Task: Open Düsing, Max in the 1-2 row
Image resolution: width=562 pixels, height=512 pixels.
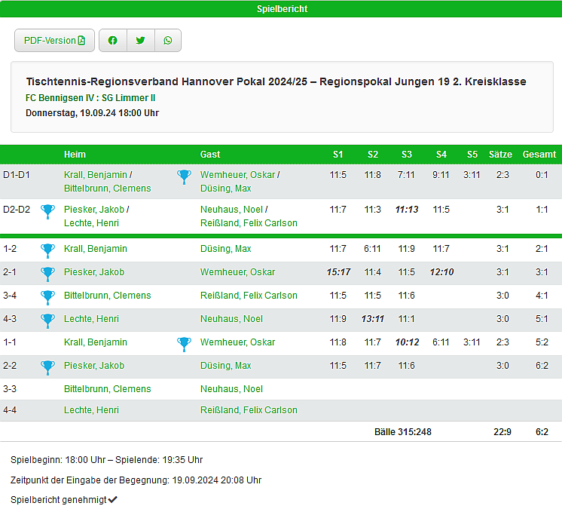Action: (225, 249)
